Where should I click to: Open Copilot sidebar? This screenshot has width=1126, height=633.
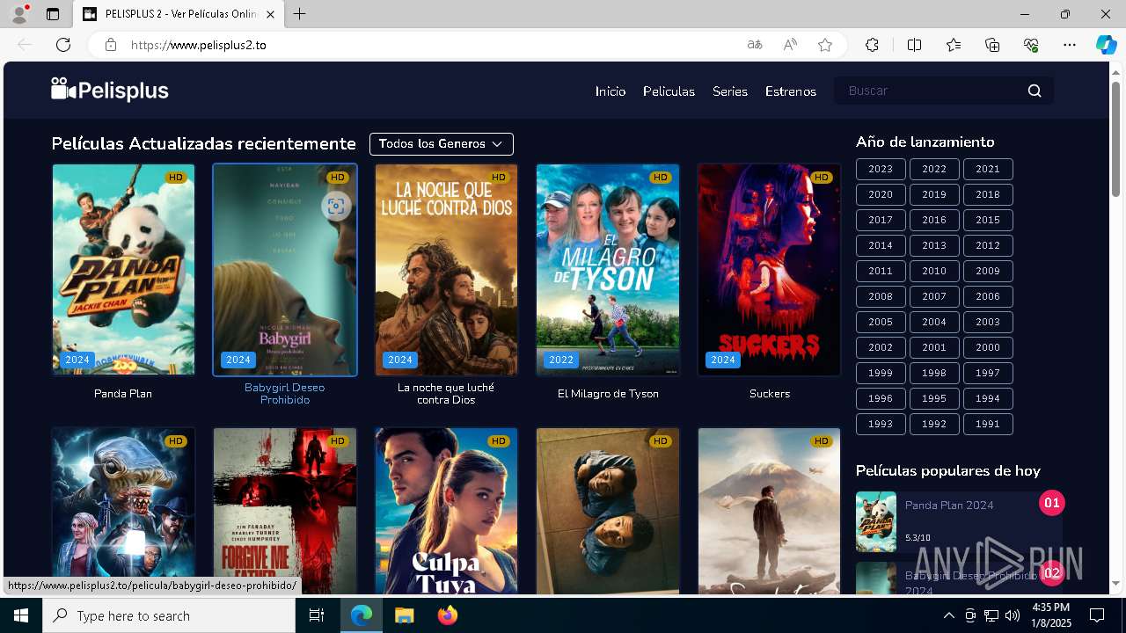(x=1106, y=45)
